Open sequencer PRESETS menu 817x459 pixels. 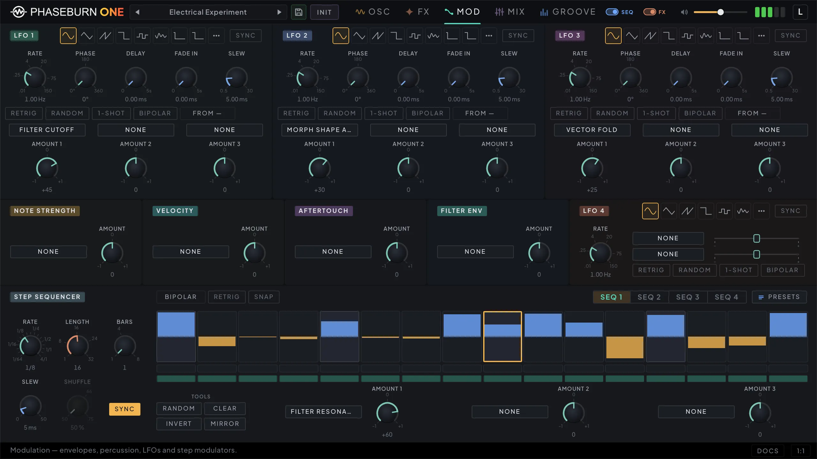click(x=779, y=297)
